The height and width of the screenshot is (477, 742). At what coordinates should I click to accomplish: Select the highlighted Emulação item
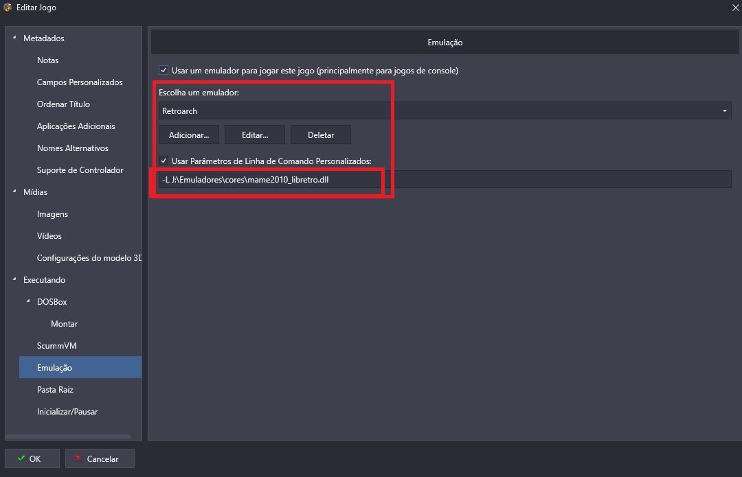[x=80, y=367]
